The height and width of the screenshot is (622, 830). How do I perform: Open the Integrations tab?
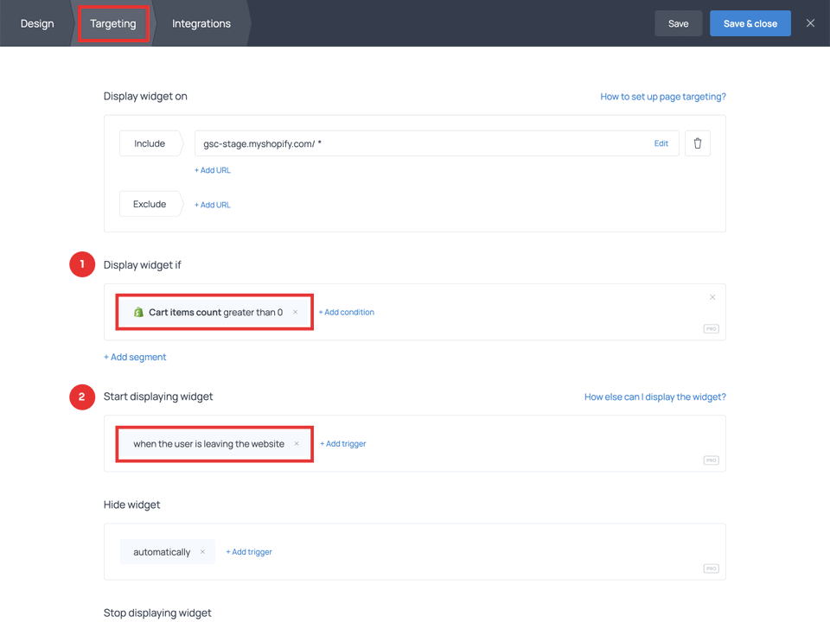[201, 23]
